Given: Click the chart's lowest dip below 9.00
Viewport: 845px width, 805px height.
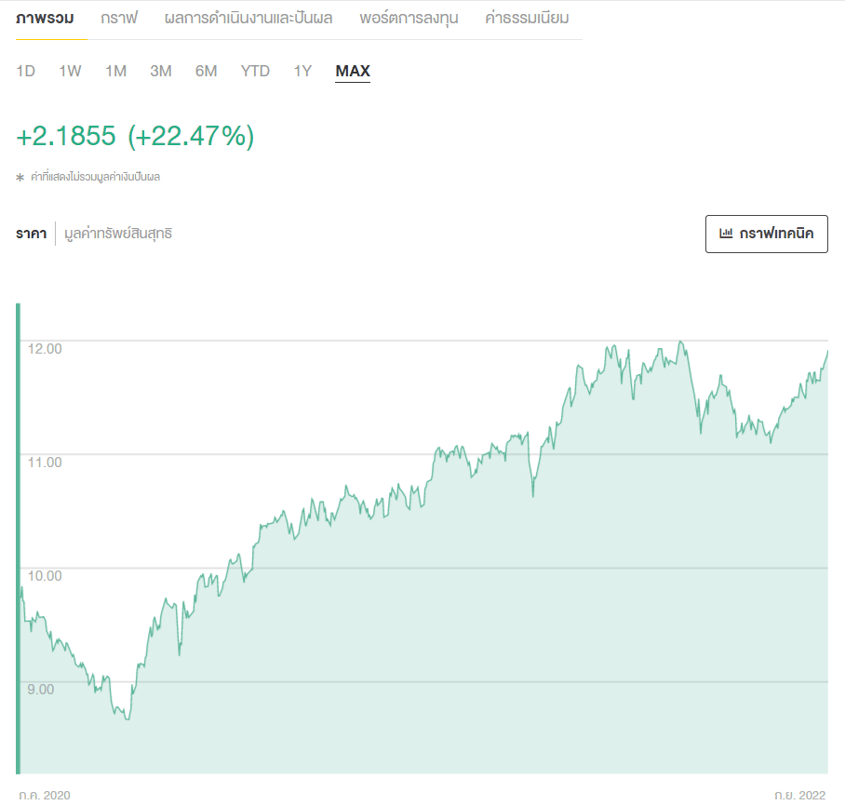Looking at the screenshot, I should click(x=127, y=718).
